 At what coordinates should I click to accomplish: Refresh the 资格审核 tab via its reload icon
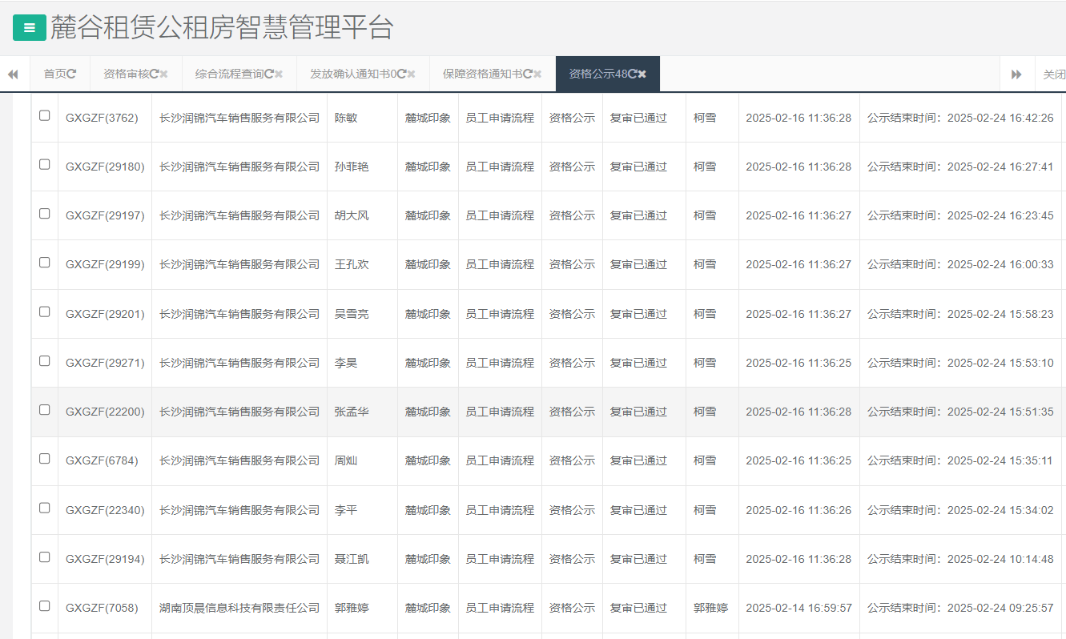pos(155,73)
